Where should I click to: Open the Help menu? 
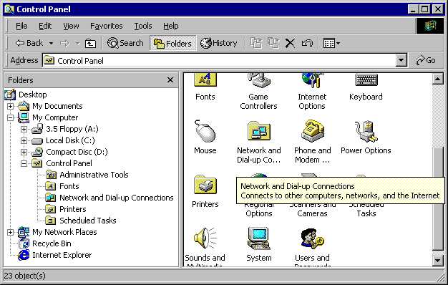click(x=171, y=26)
